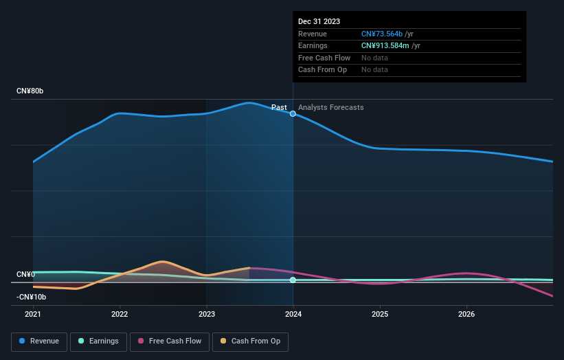
Task: Toggle the Free Cash Flow legend button
Action: click(170, 341)
